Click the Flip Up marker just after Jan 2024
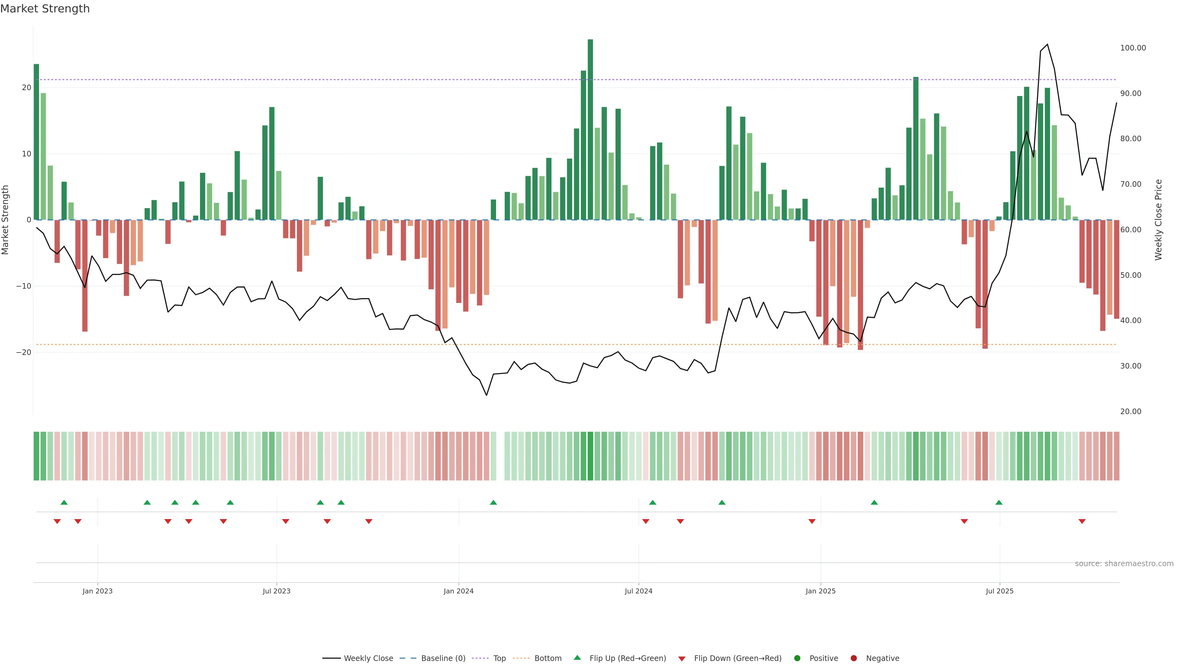The height and width of the screenshot is (669, 1189). pos(494,502)
